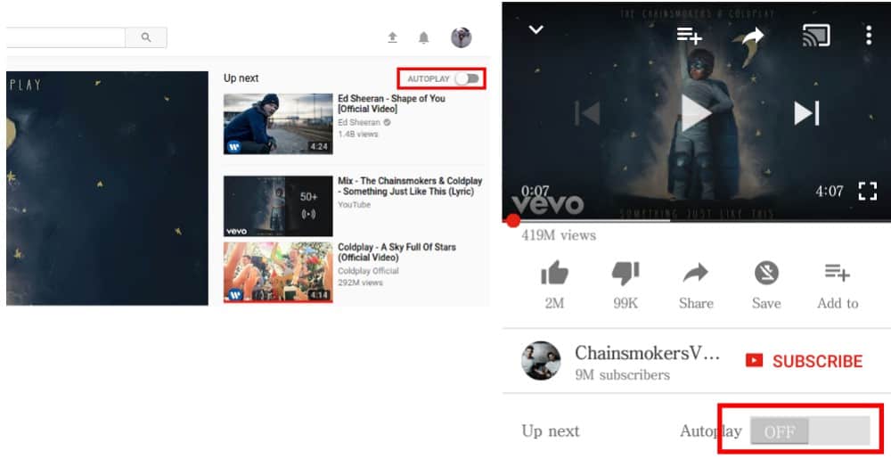Go back to the previous video

(587, 113)
